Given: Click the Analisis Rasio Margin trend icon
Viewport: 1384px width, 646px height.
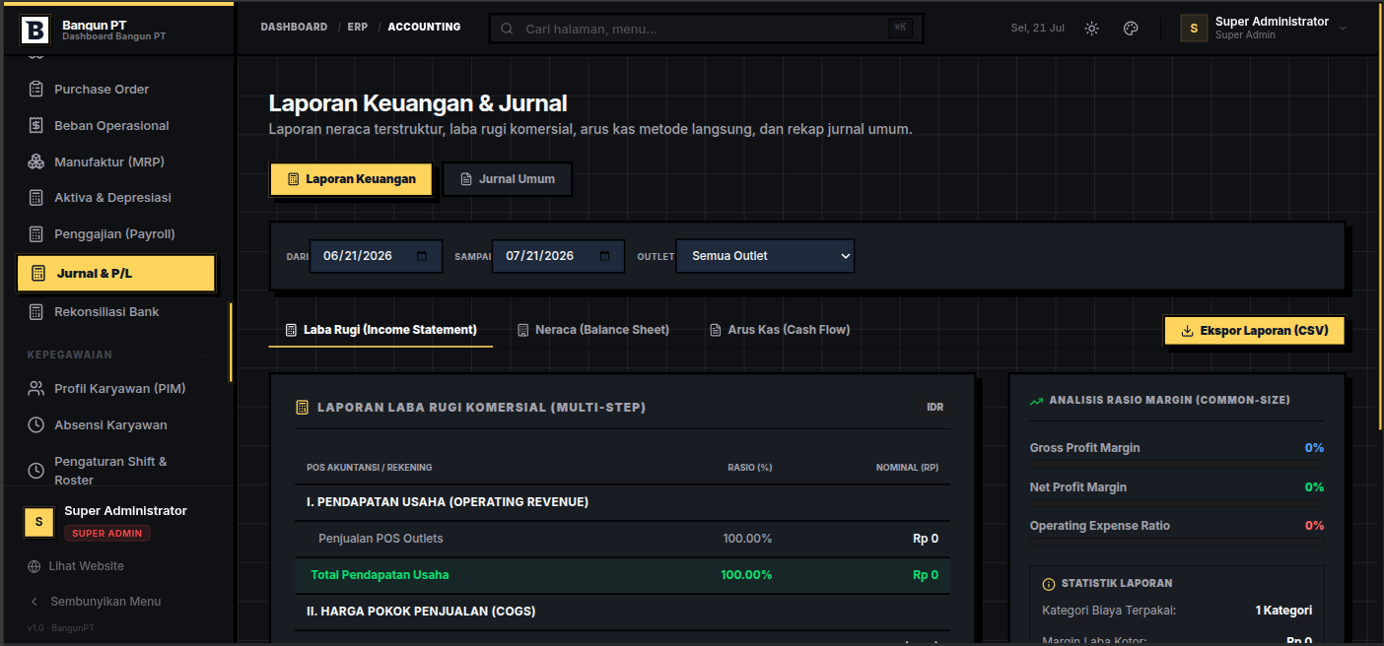Looking at the screenshot, I should [1036, 401].
